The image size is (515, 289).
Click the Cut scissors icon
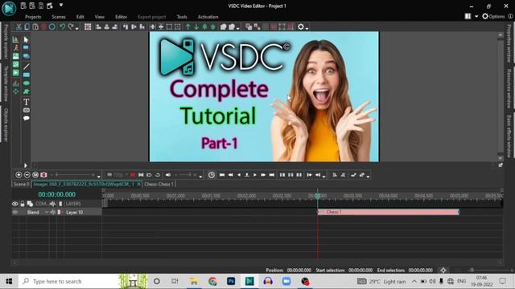(x=19, y=26)
